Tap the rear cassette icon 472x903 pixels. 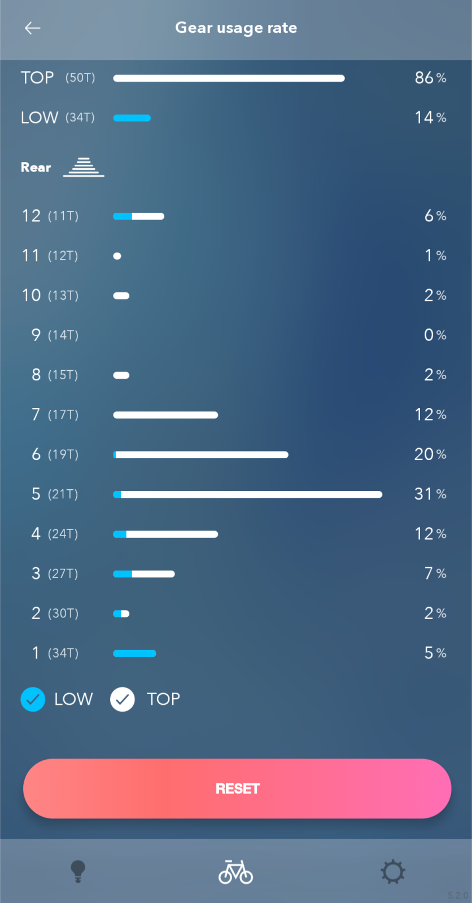[84, 167]
